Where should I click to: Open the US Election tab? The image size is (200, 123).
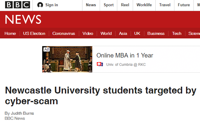pos(34,33)
